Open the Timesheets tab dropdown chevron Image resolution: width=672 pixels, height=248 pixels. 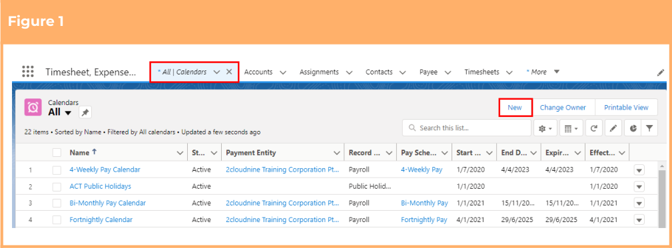tap(509, 72)
